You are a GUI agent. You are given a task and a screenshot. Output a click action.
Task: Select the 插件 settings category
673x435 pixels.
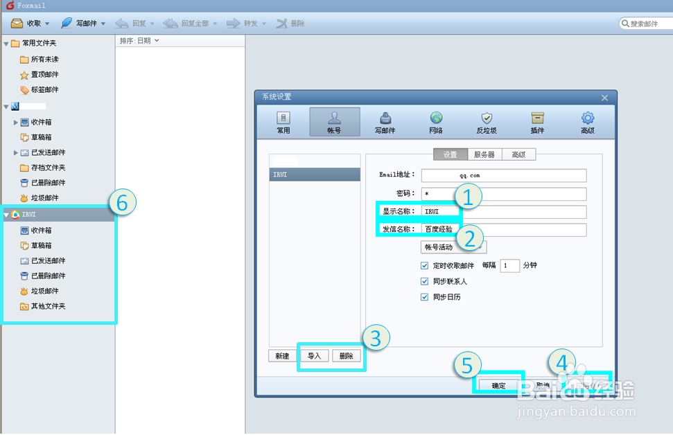coord(537,123)
